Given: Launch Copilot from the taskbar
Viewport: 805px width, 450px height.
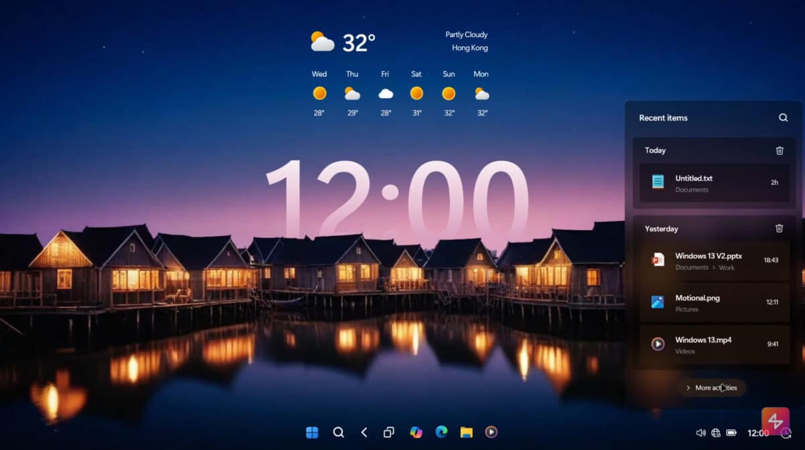Looking at the screenshot, I should click(416, 433).
